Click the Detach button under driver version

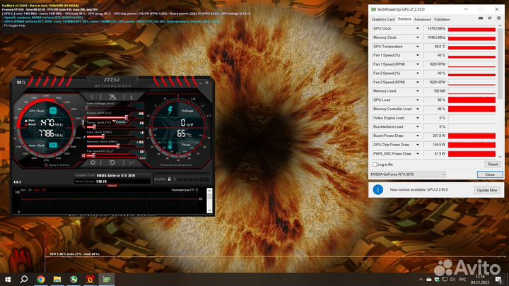(x=112, y=186)
